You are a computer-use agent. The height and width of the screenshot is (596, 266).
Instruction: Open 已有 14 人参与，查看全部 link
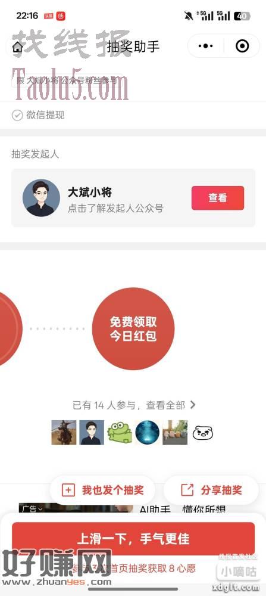(134, 405)
